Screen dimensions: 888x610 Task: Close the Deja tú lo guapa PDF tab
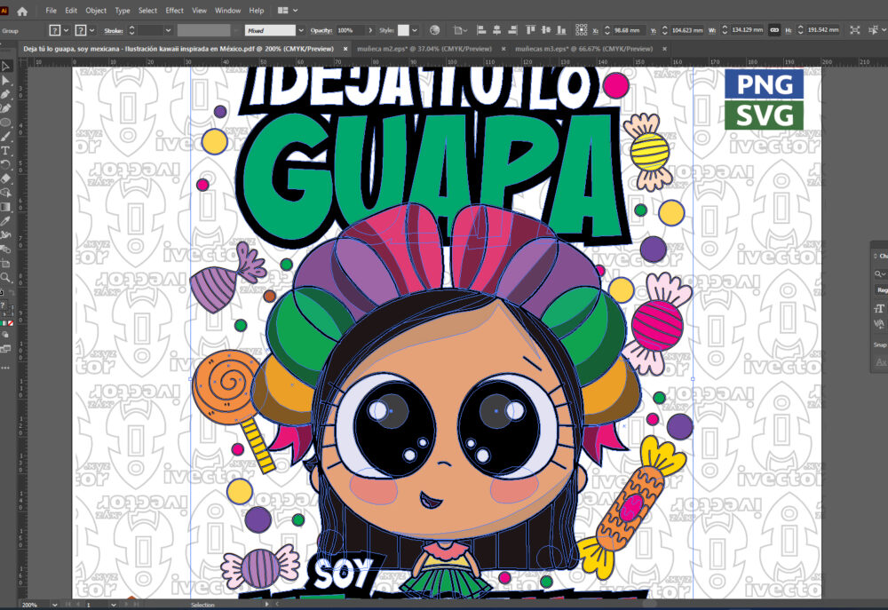pos(345,49)
